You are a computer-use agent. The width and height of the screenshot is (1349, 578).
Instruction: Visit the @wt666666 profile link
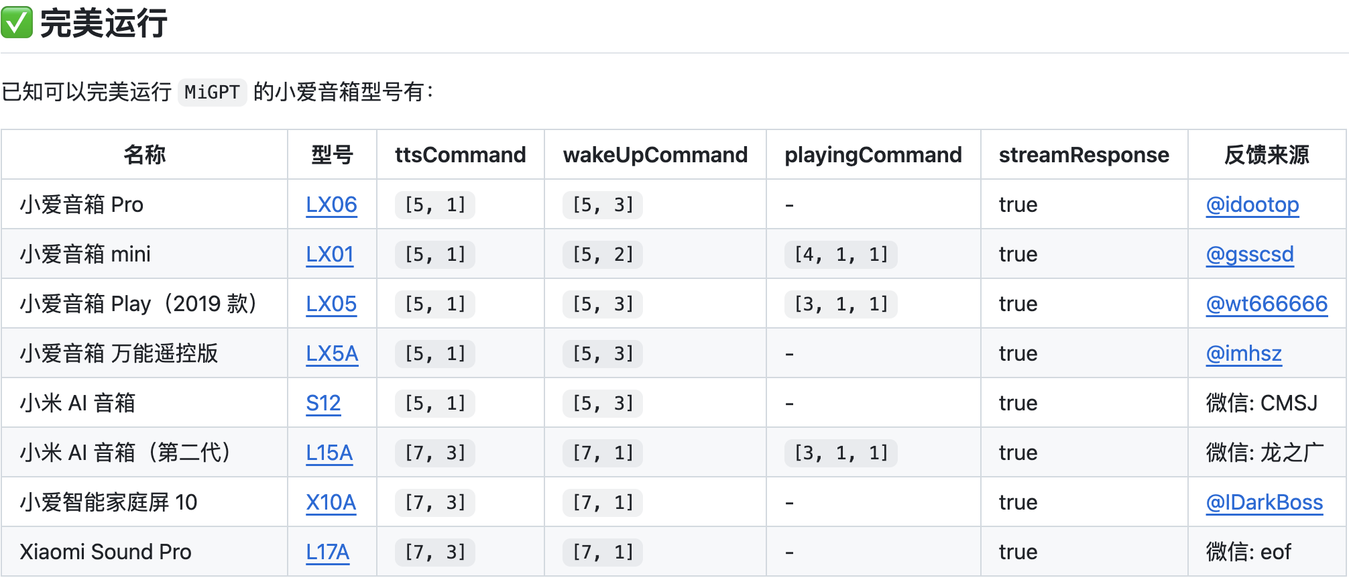[1267, 304]
